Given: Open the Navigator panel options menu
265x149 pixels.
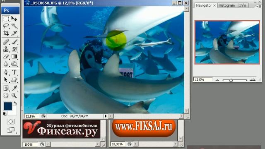Looking at the screenshot, I should pyautogui.click(x=258, y=7).
